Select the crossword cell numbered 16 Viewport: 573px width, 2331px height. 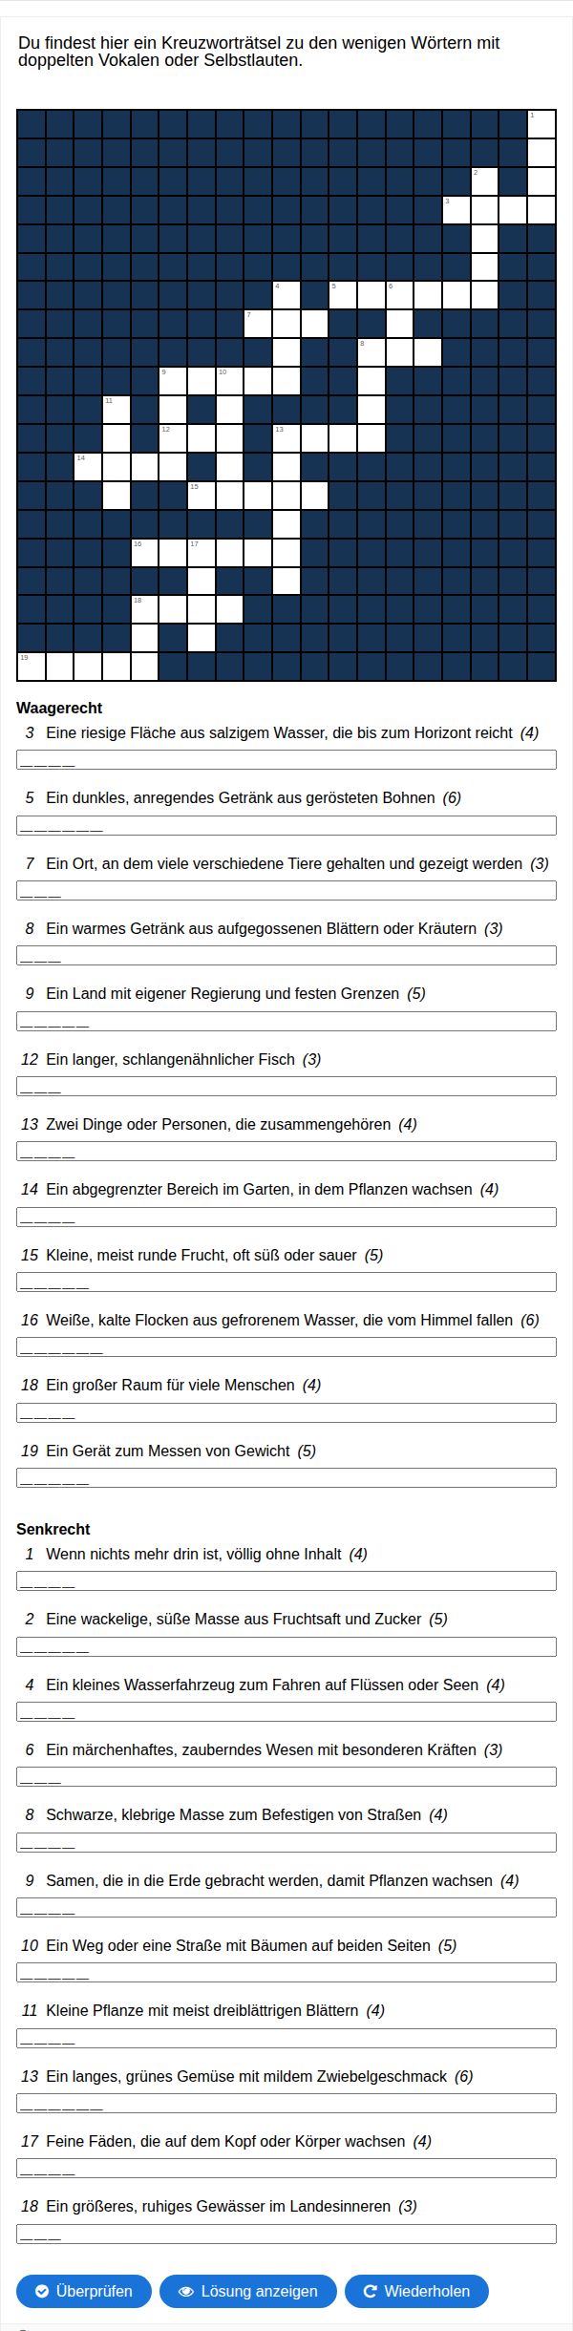145,553
